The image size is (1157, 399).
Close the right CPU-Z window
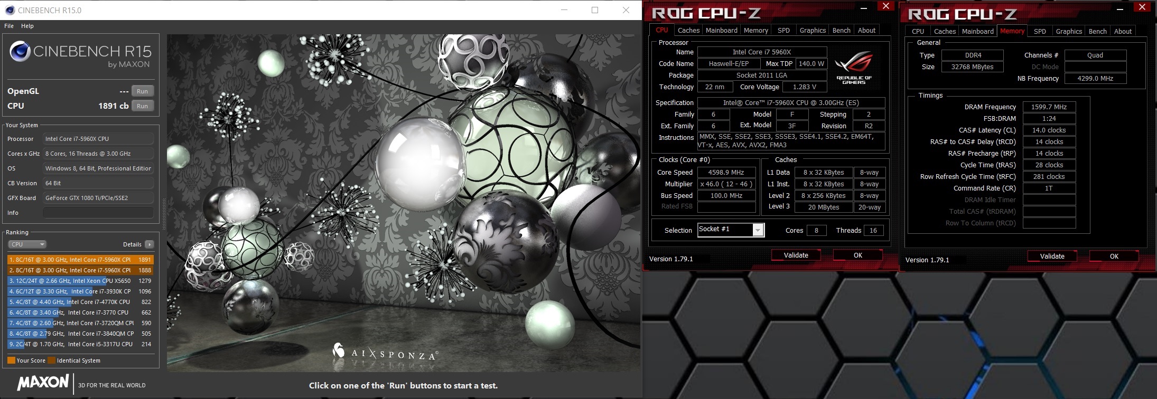(x=1142, y=7)
